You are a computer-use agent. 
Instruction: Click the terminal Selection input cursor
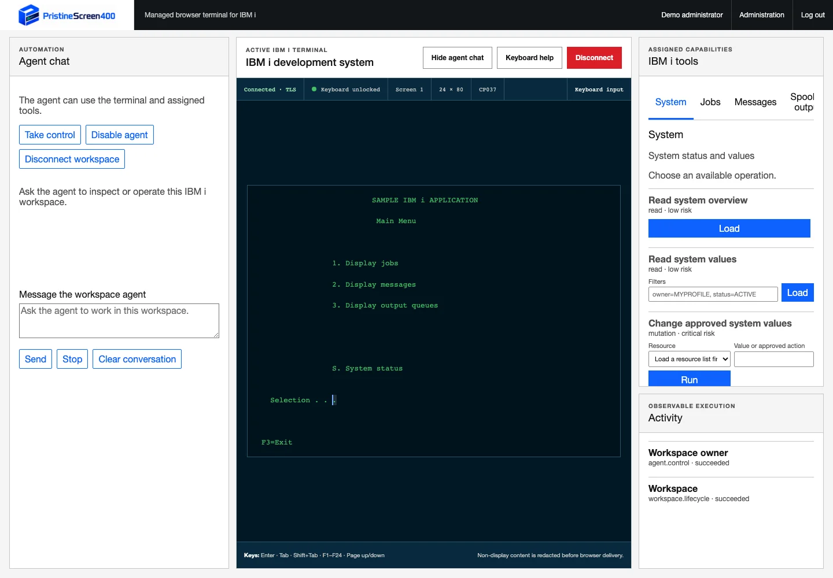[334, 400]
